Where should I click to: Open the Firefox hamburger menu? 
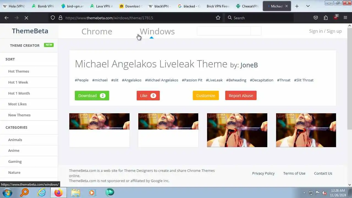pos(345,18)
